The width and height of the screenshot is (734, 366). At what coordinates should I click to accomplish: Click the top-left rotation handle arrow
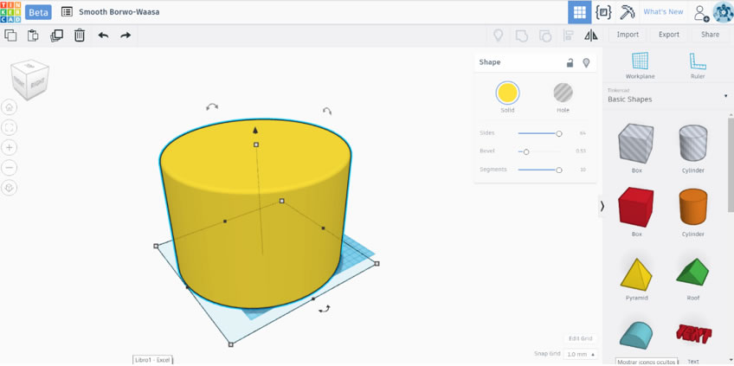pyautogui.click(x=212, y=107)
